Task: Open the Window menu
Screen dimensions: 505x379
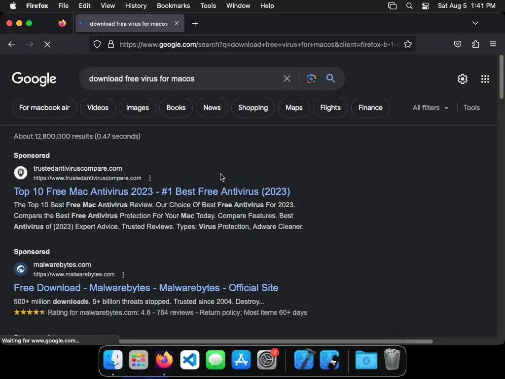Action: coord(238,6)
